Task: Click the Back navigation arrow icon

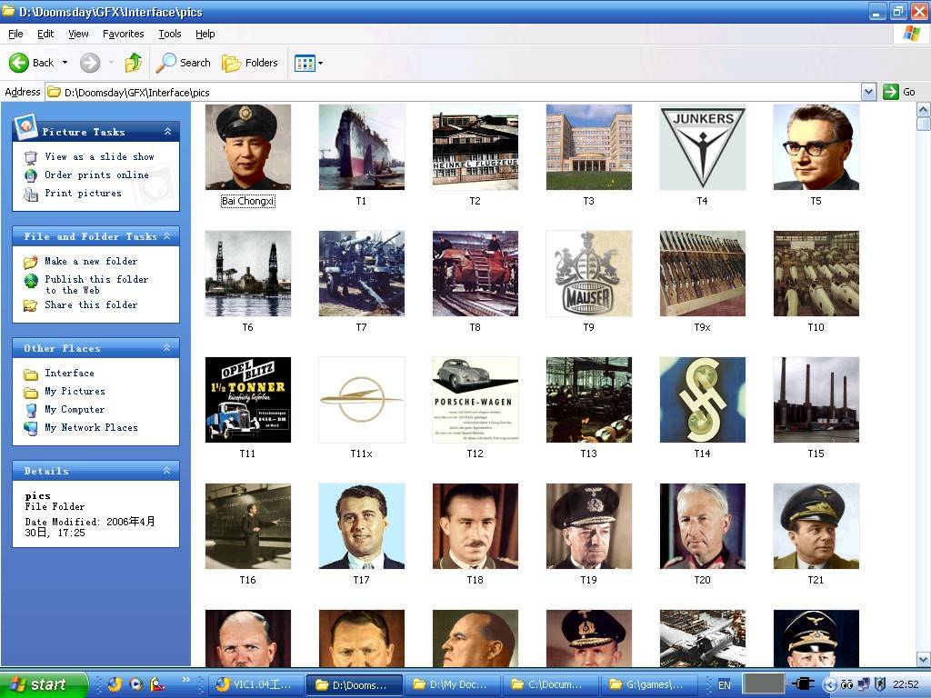Action: (x=20, y=63)
